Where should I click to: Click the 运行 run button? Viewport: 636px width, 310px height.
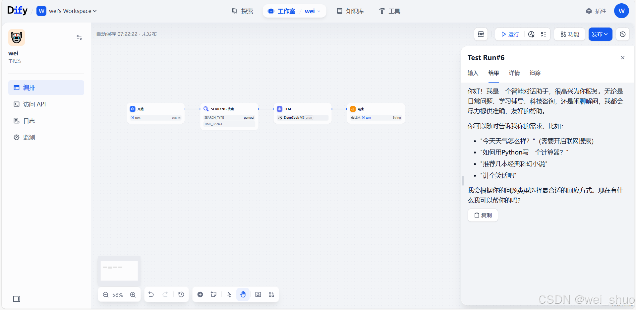pyautogui.click(x=510, y=34)
